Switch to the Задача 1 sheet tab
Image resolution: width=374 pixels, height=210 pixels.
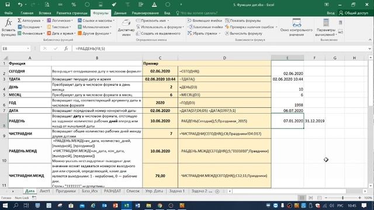pyautogui.click(x=176, y=191)
